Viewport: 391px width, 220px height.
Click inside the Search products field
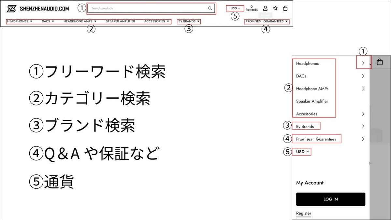point(147,8)
